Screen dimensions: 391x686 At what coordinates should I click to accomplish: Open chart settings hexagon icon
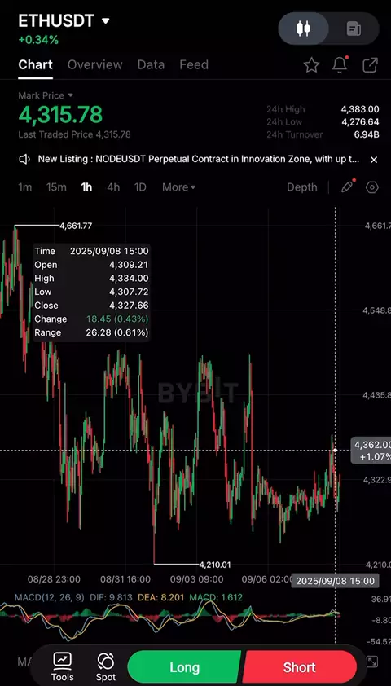pyautogui.click(x=371, y=187)
